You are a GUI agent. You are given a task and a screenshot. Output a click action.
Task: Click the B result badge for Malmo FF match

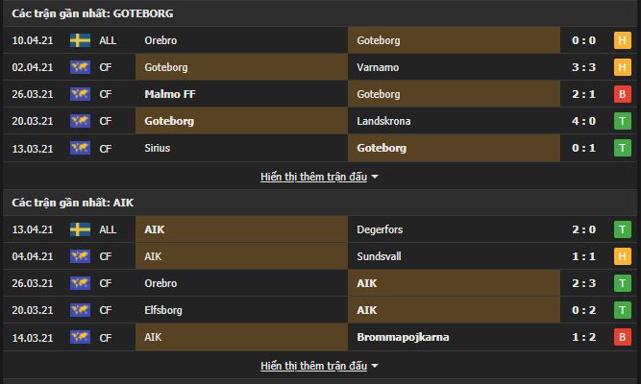(x=621, y=95)
